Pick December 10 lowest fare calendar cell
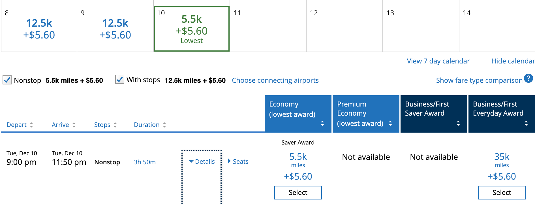Screen dimensions: 535x204 point(192,29)
